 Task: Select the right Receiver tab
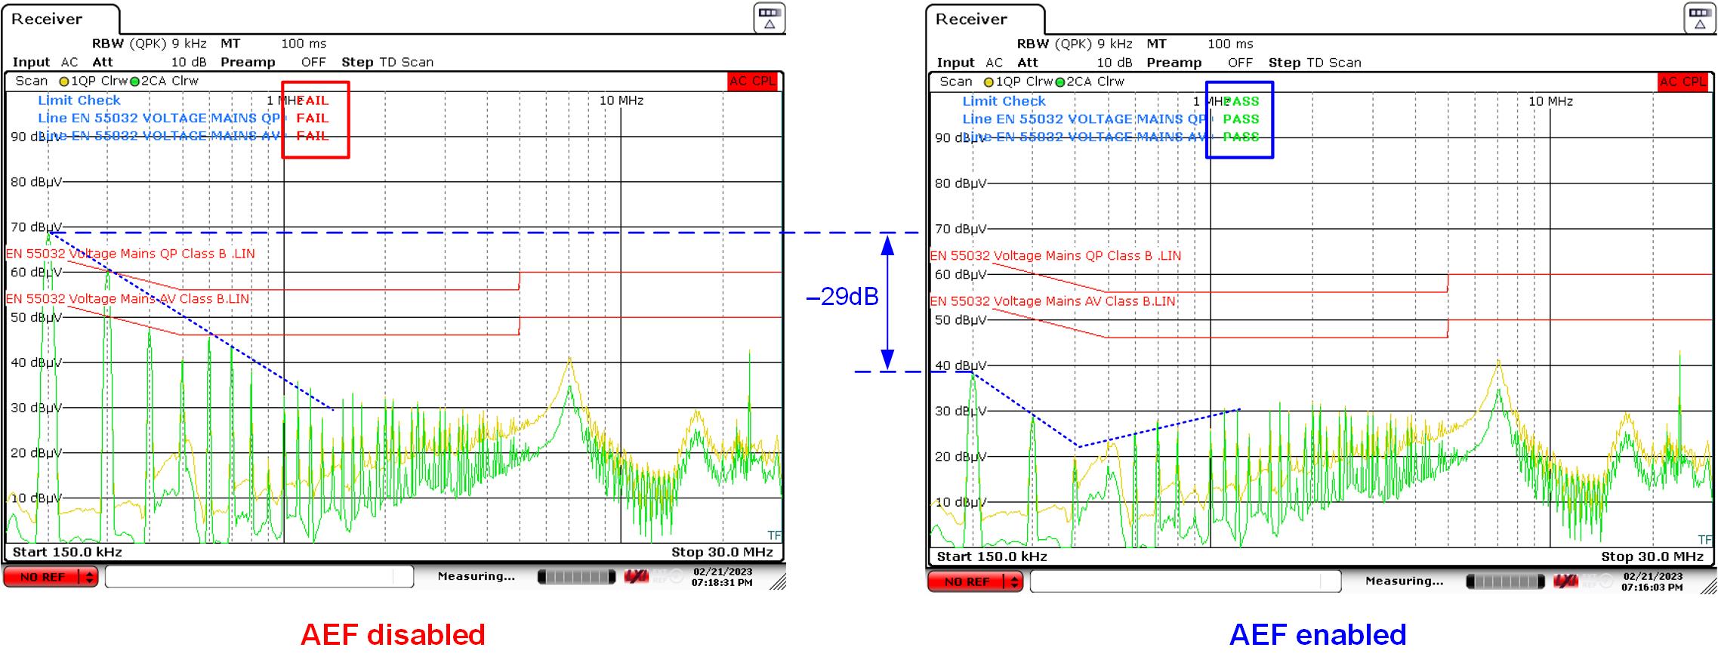[x=971, y=19]
